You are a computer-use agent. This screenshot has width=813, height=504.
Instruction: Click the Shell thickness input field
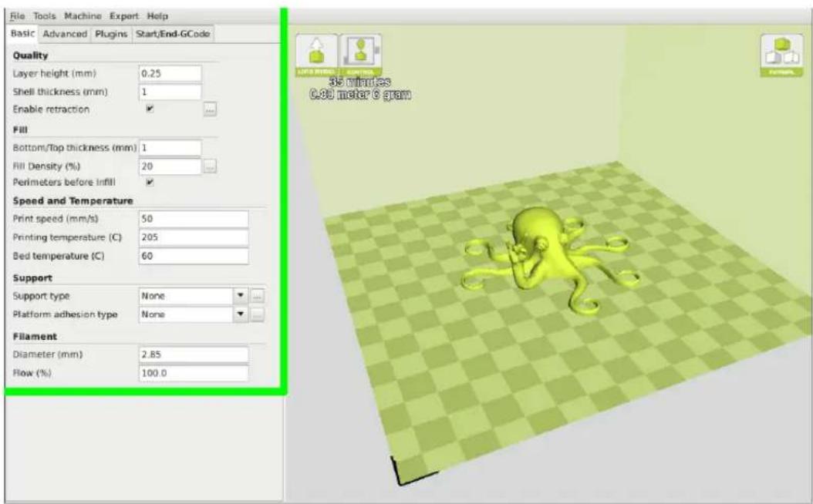pos(170,92)
